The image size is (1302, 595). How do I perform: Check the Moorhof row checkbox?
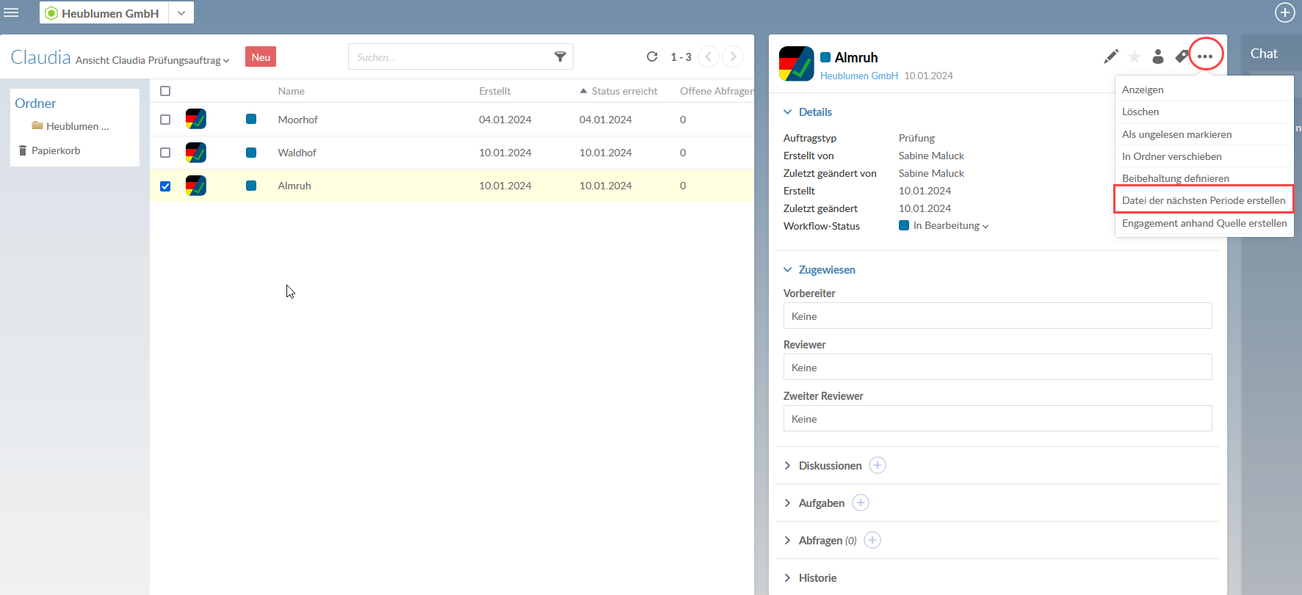(x=165, y=120)
